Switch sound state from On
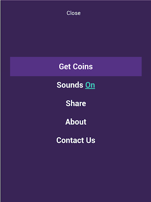The width and height of the screenshot is (151, 202). [x=90, y=85]
